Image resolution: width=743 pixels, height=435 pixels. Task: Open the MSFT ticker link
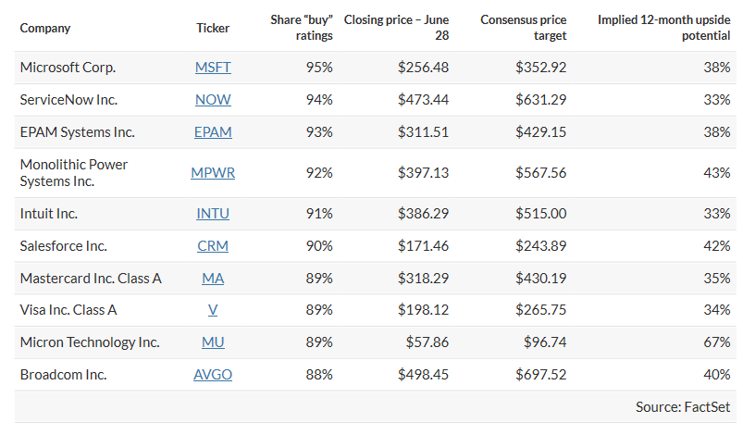tap(213, 68)
